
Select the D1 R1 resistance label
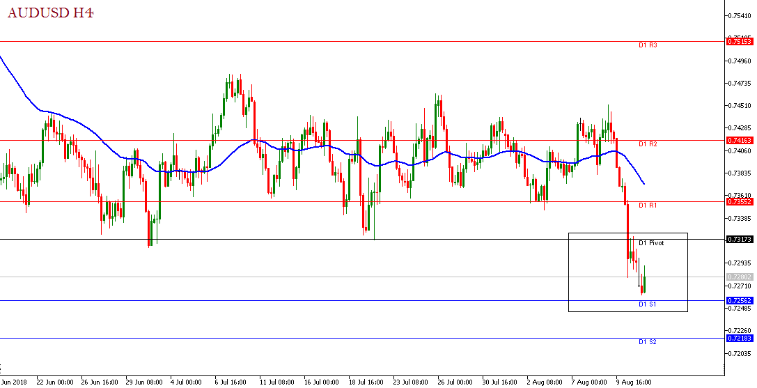pos(648,205)
